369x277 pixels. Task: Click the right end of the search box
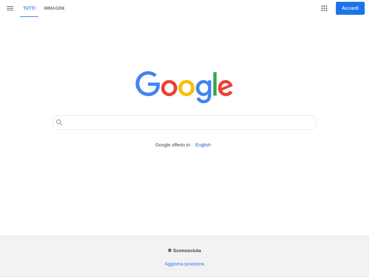coord(311,123)
